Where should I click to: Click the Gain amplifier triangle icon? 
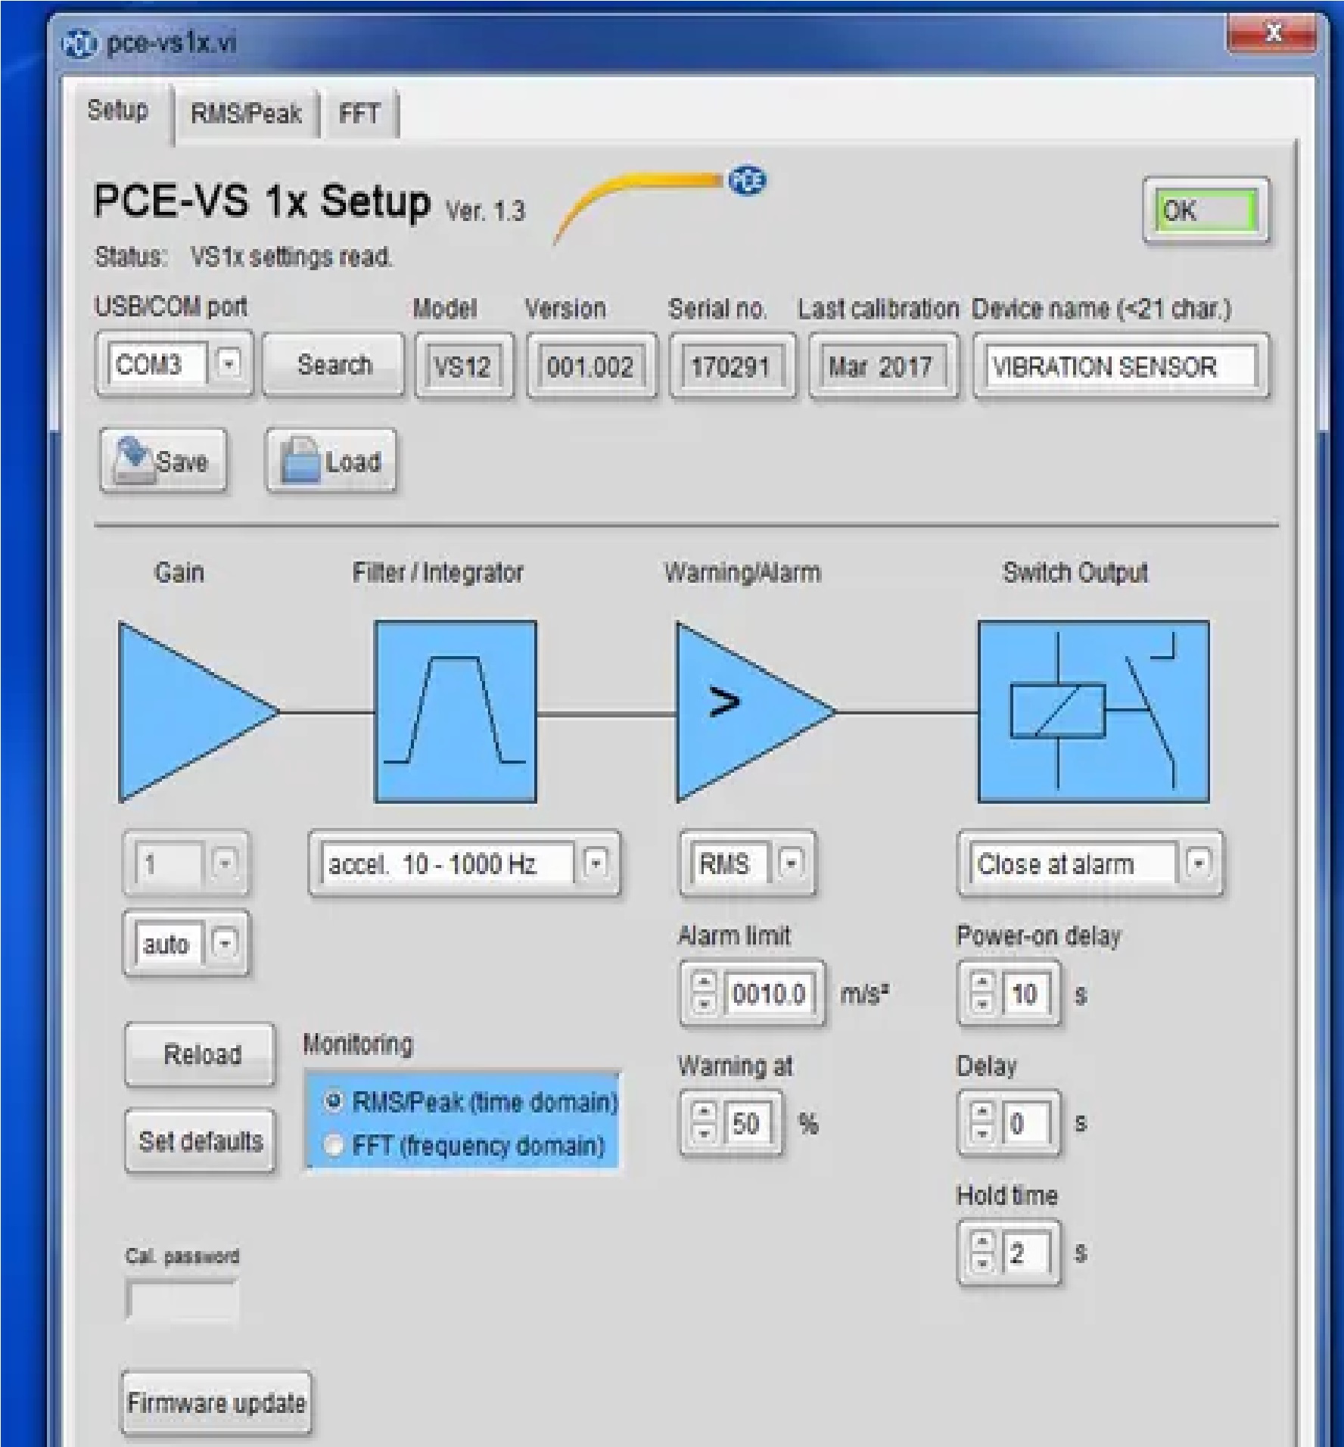tap(198, 711)
